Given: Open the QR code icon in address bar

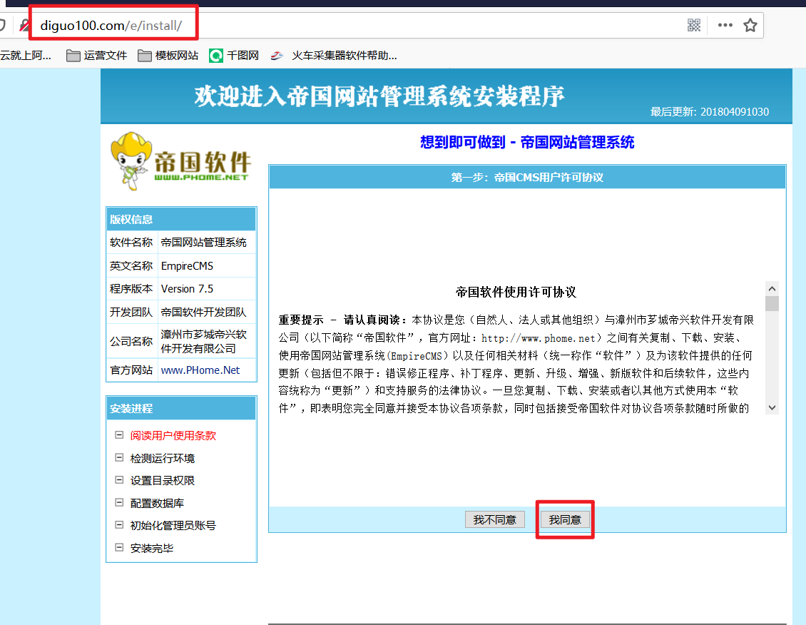Looking at the screenshot, I should point(694,25).
